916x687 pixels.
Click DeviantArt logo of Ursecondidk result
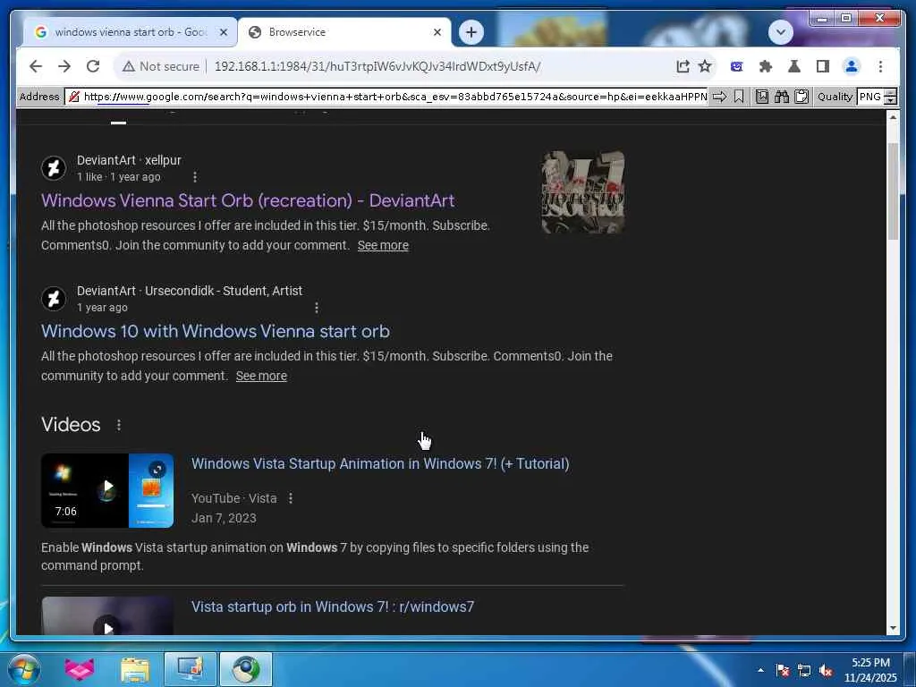54,299
